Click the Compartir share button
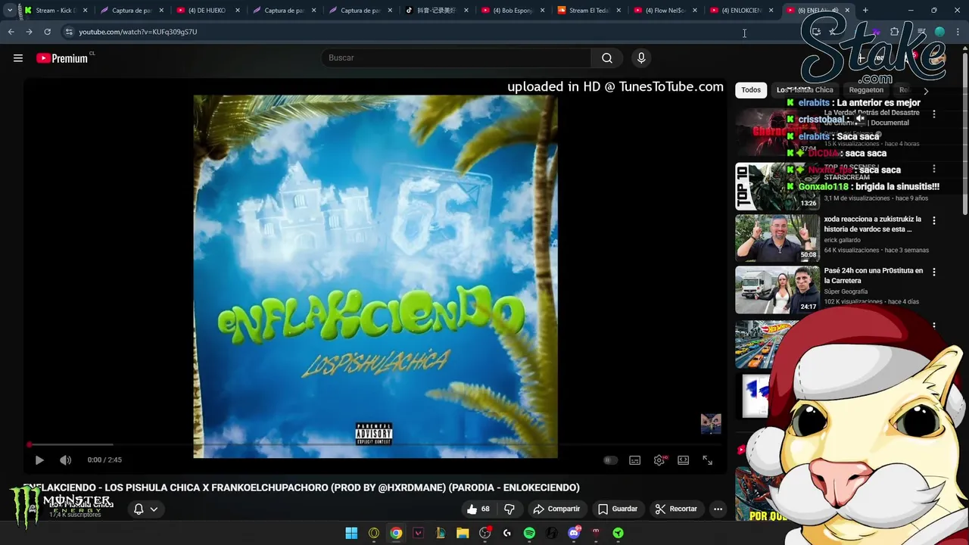The width and height of the screenshot is (969, 545). (556, 509)
